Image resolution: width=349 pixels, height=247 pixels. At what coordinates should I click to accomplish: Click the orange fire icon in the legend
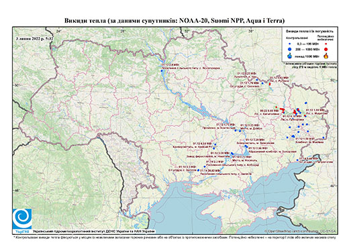tap(326, 56)
